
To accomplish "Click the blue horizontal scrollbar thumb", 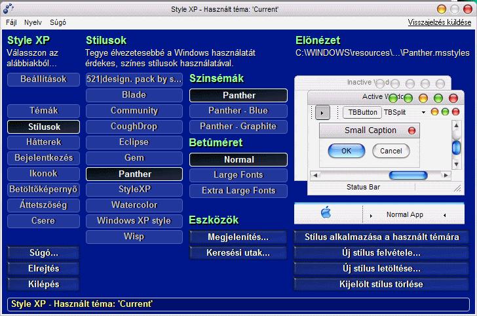I will tap(408, 175).
